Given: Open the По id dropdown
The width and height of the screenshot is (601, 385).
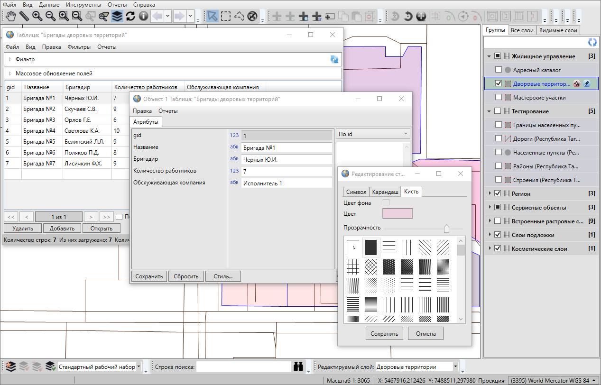Looking at the screenshot, I should click(372, 134).
